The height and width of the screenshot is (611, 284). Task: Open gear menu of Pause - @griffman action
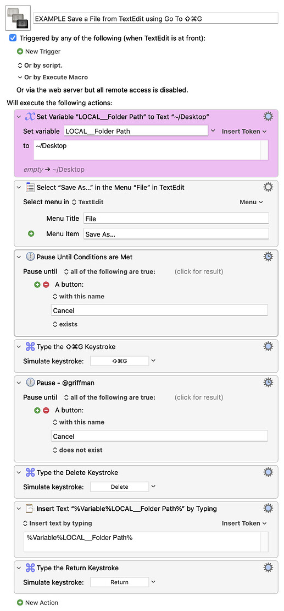268,383
